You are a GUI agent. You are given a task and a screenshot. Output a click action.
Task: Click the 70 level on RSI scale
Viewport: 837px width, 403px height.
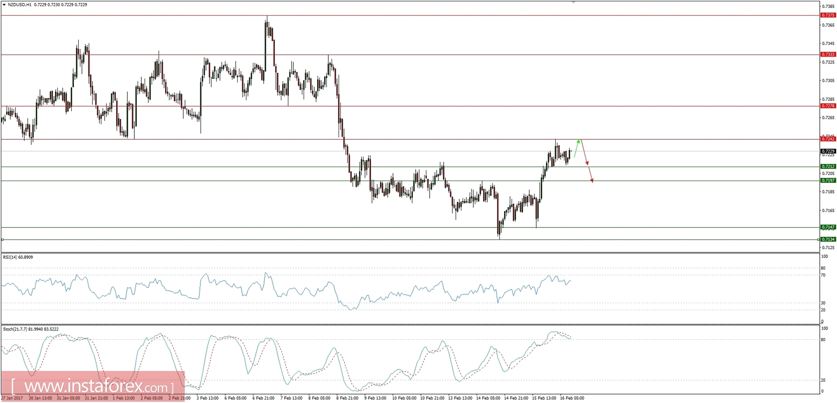(823, 275)
